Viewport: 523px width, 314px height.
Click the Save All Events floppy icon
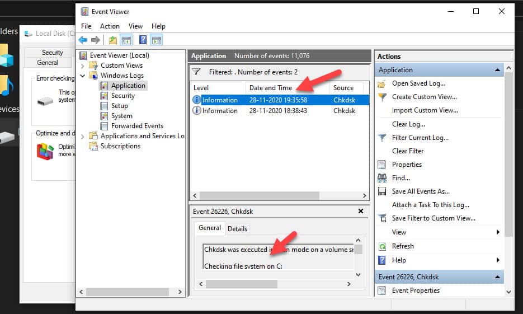[382, 191]
